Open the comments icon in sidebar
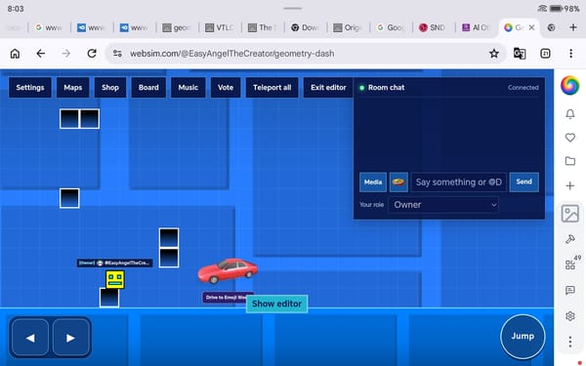 (x=570, y=290)
